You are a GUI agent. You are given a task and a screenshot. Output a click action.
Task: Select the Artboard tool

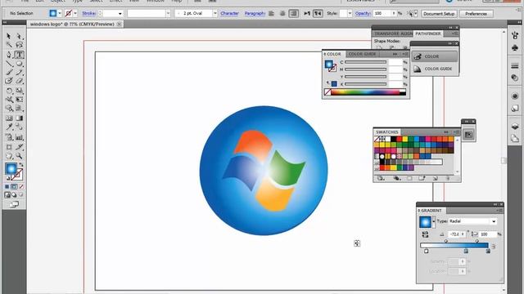coord(9,147)
